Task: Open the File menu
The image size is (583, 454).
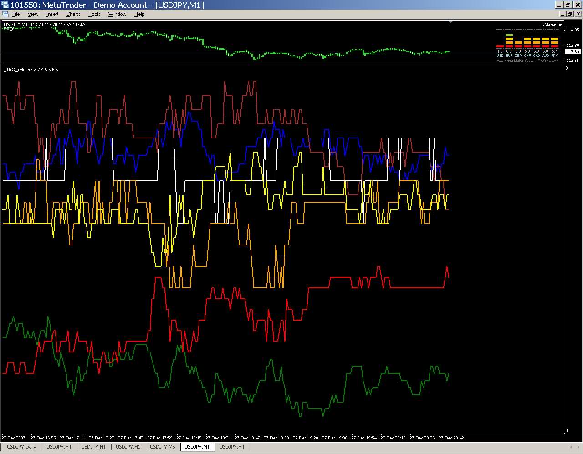Action: tap(16, 14)
